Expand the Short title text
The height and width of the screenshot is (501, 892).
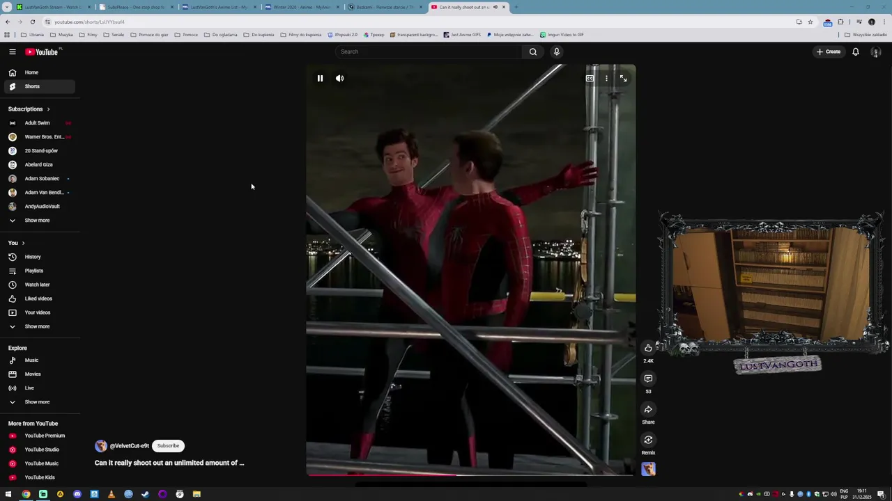point(169,463)
